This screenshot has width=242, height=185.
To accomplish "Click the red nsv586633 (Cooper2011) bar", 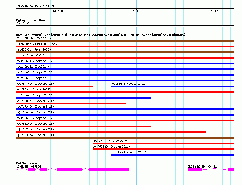I will pos(125,121).
